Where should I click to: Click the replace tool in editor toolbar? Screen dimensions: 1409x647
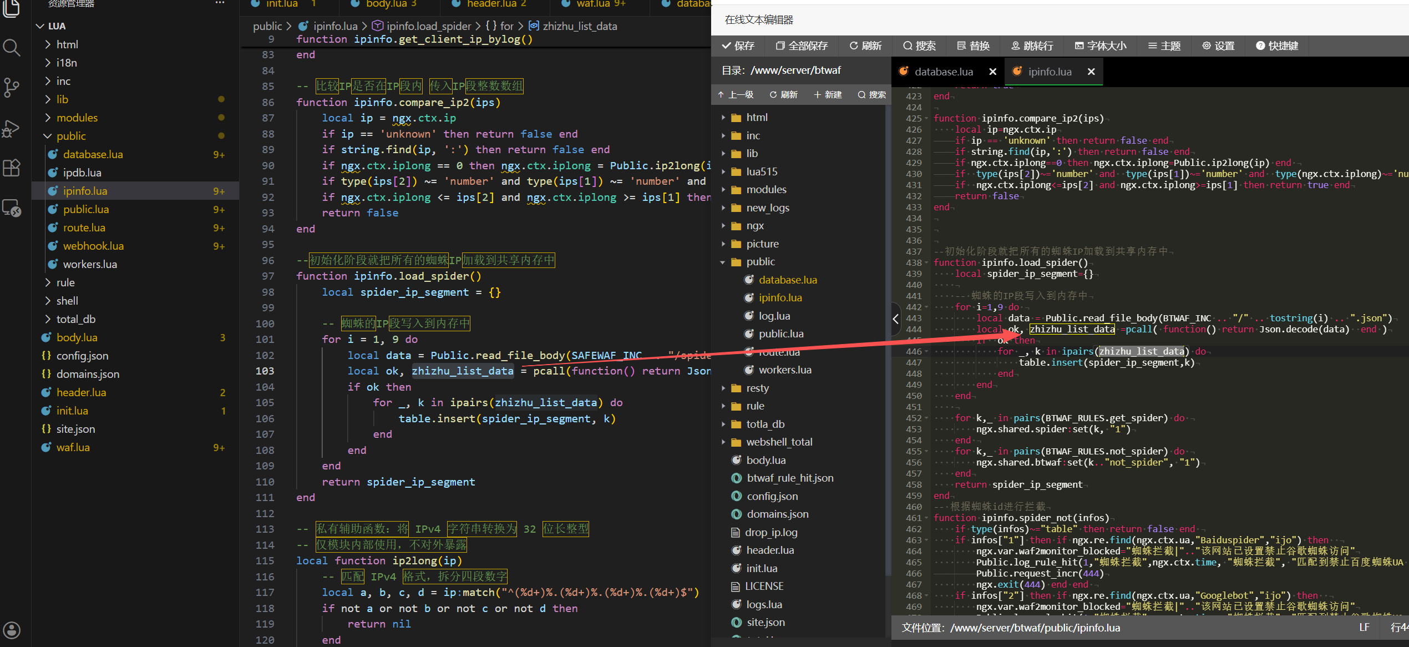pyautogui.click(x=974, y=46)
